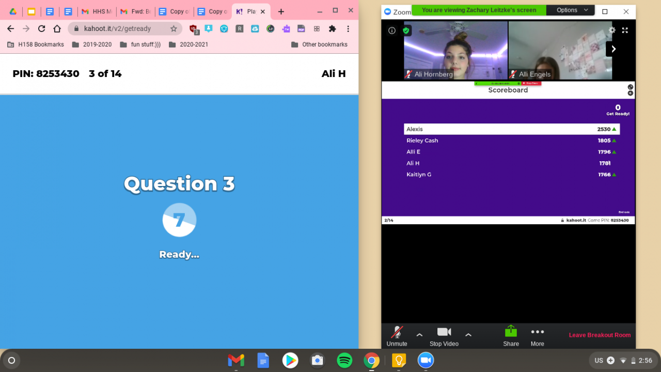Open Google Keep from the shelf

pos(399,360)
